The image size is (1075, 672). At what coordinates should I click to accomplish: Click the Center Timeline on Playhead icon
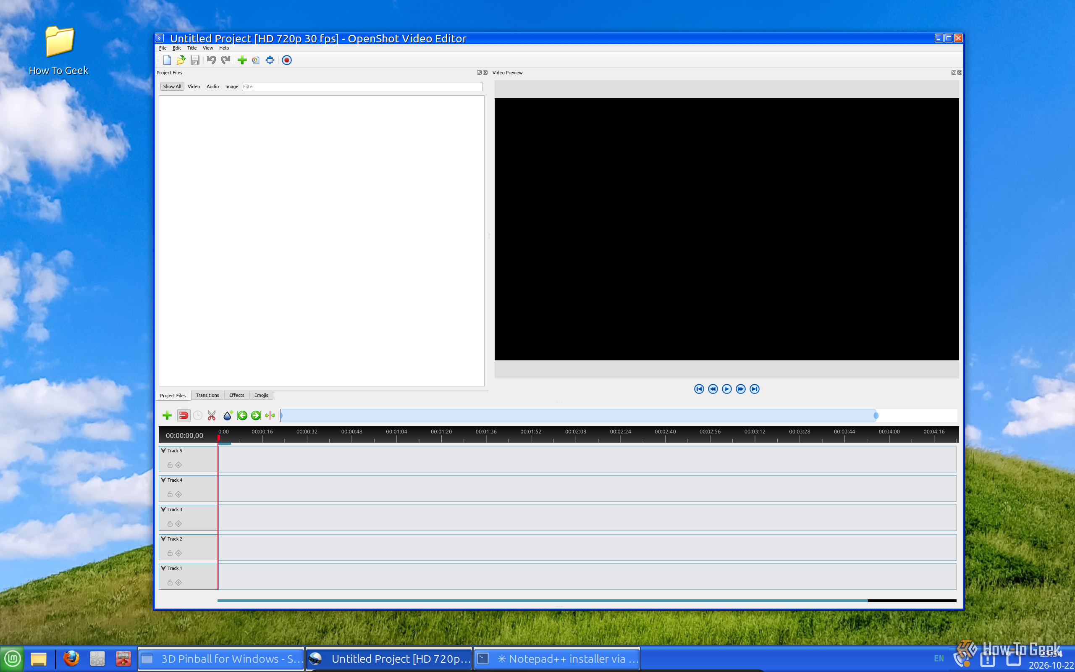point(270,415)
